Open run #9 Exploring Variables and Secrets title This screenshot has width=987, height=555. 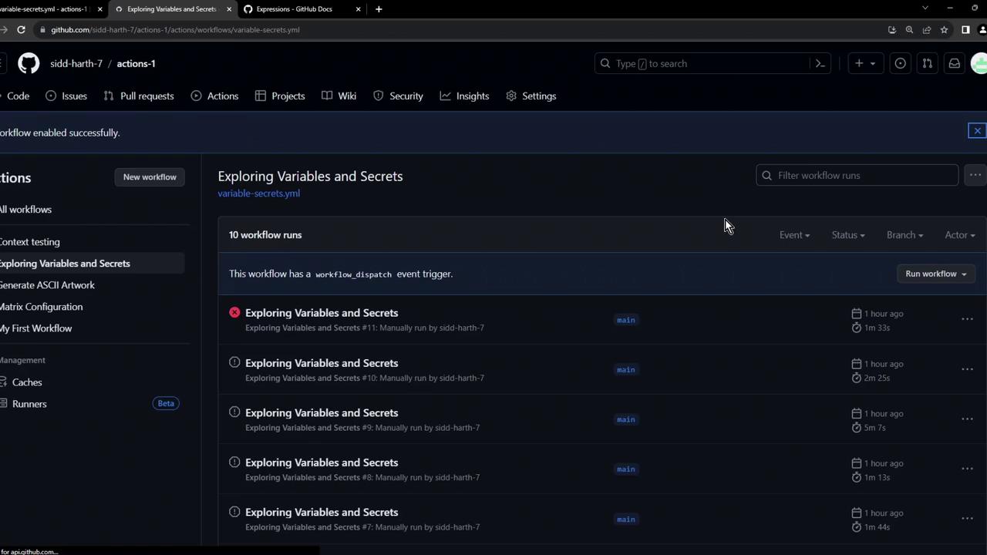322,413
